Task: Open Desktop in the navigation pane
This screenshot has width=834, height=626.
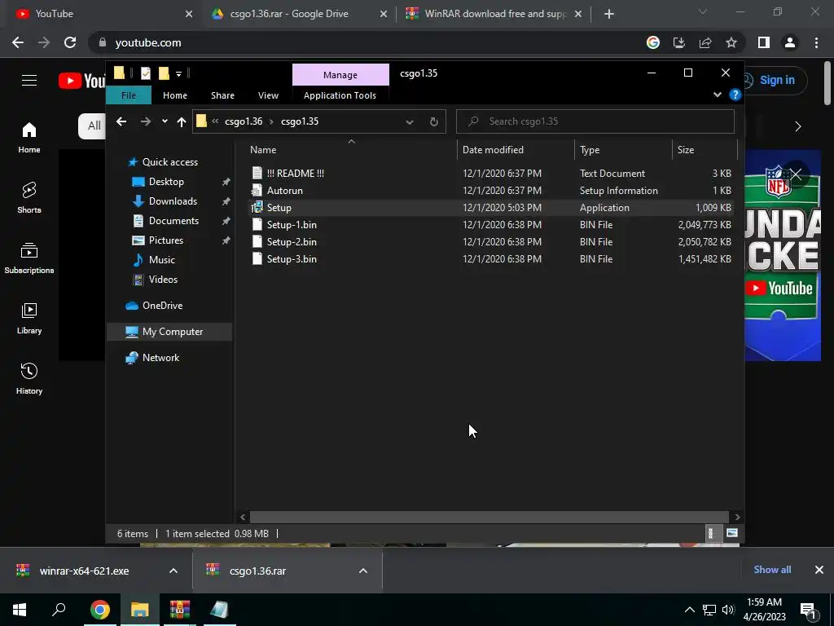Action: pos(166,182)
